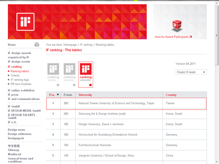Viewport: 219px width, 164px height.
Task: Open the iF ranking logo submenu item
Action: [x=20, y=80]
